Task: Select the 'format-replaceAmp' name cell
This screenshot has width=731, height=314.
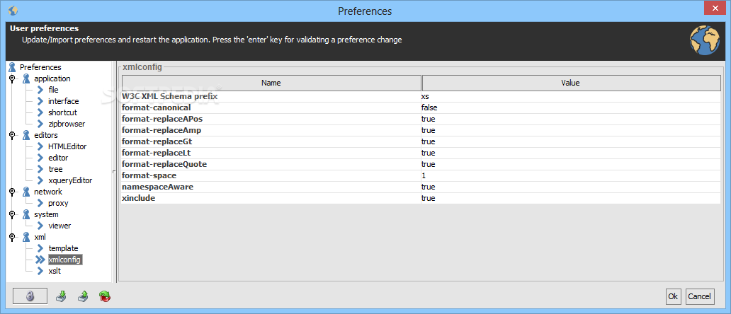Action: 271,130
